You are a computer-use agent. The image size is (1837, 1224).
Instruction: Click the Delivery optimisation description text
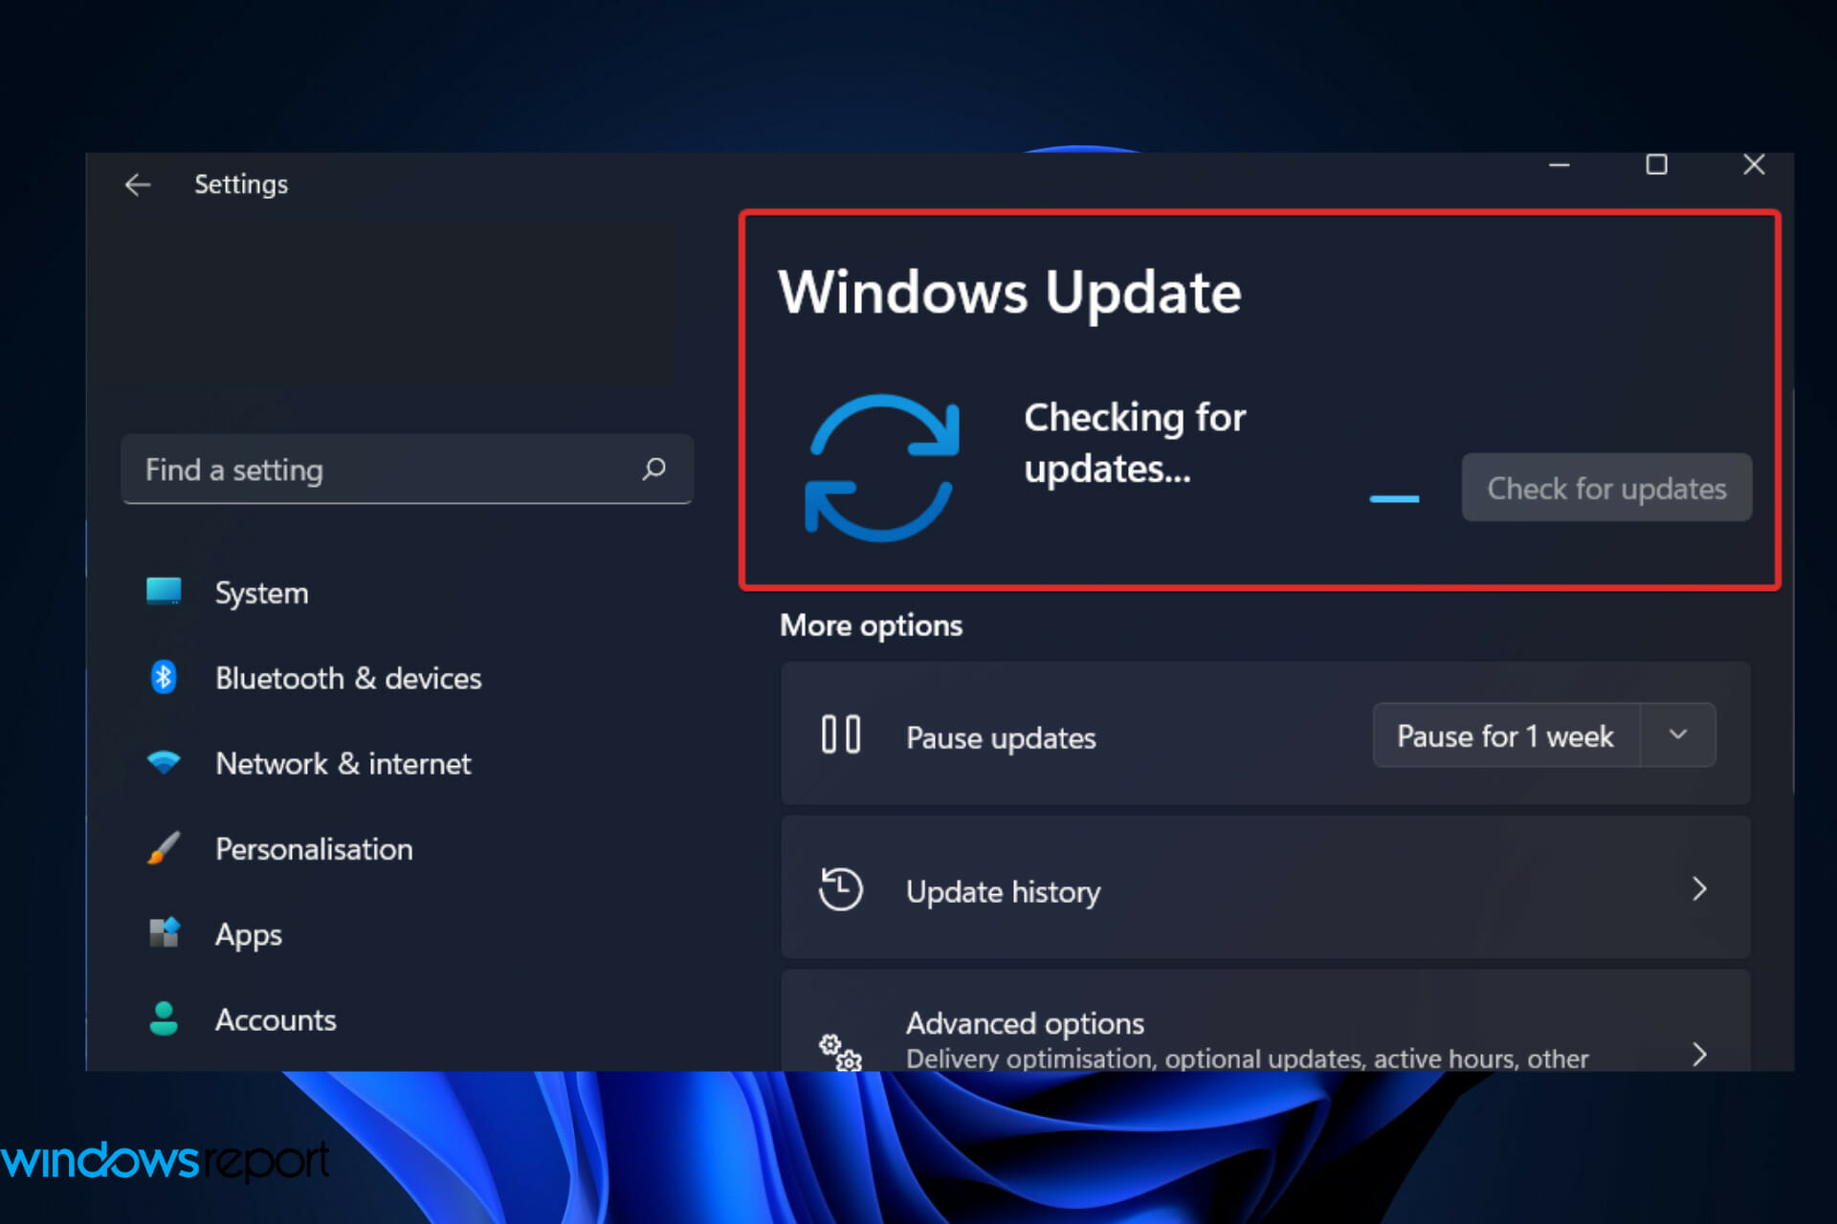[x=1247, y=1059]
